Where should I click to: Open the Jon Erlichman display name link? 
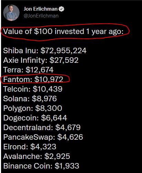click(x=41, y=9)
